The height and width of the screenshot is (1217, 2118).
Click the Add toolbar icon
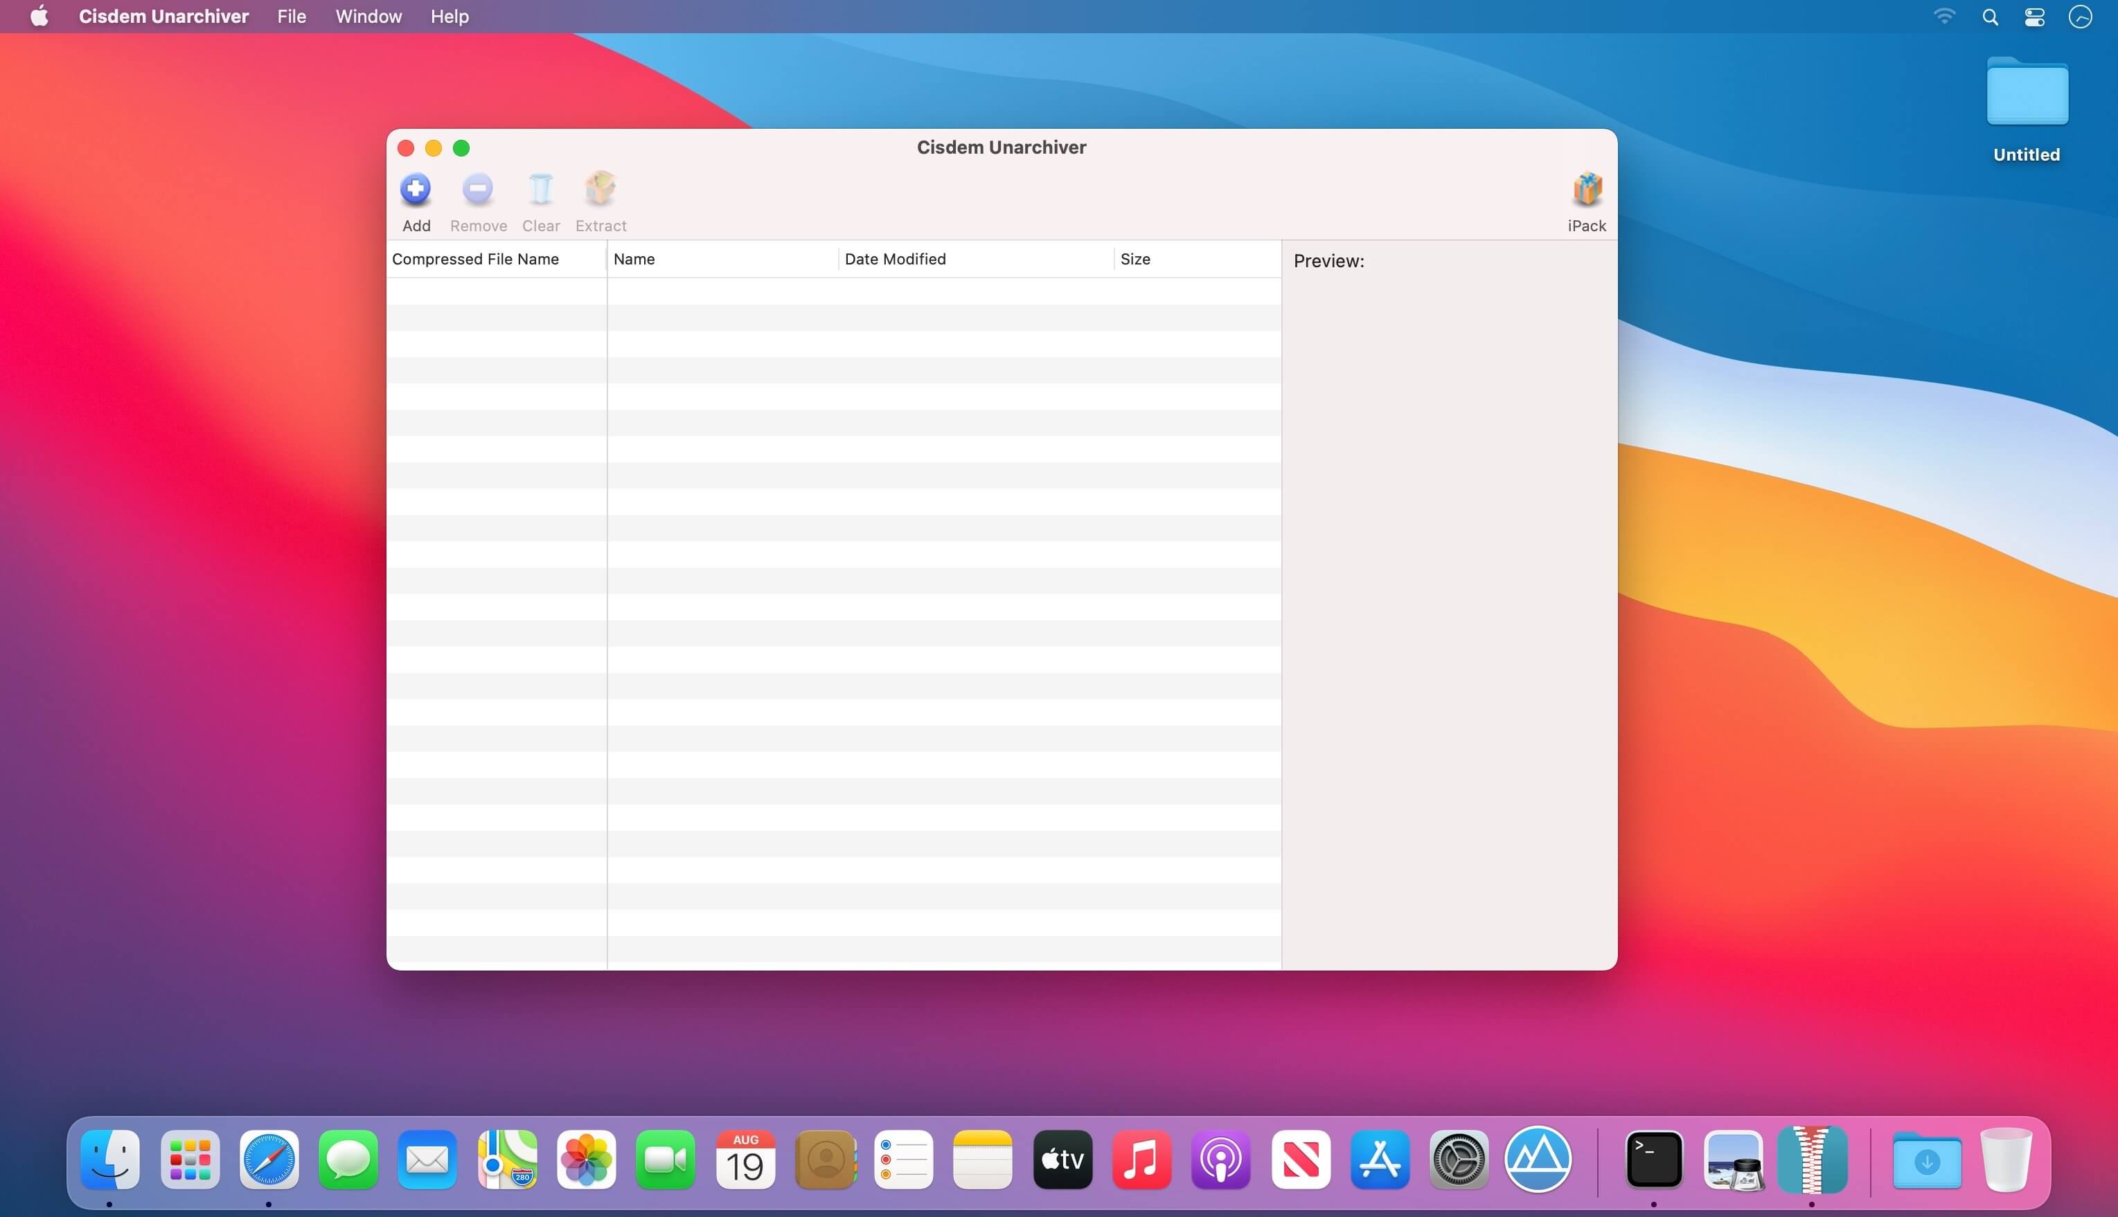pos(416,190)
